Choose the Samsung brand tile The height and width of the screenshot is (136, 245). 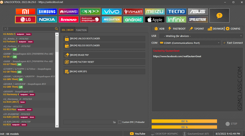(47, 12)
